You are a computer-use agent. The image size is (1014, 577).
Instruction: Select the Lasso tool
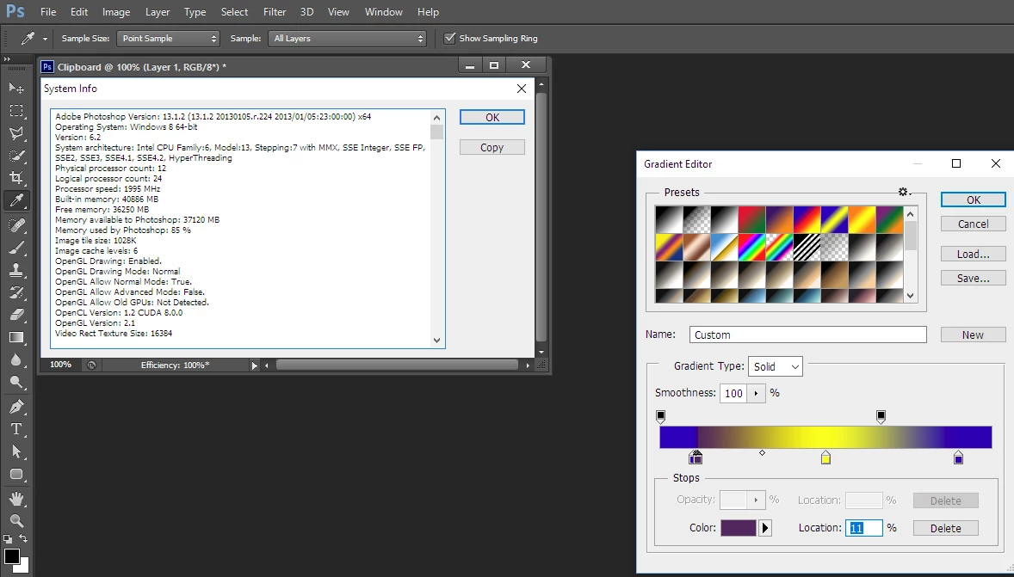(16, 133)
